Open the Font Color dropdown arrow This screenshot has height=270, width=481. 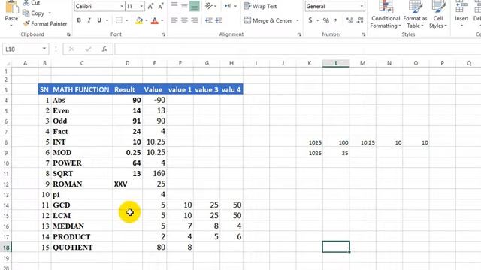(x=162, y=20)
